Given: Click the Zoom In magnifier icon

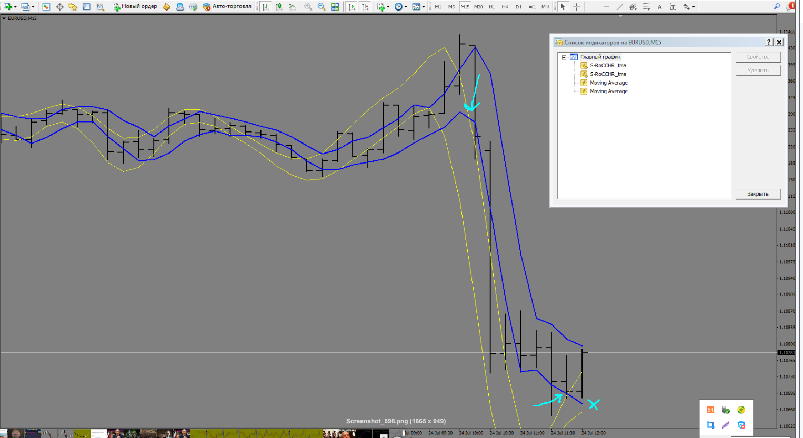Looking at the screenshot, I should (x=308, y=7).
